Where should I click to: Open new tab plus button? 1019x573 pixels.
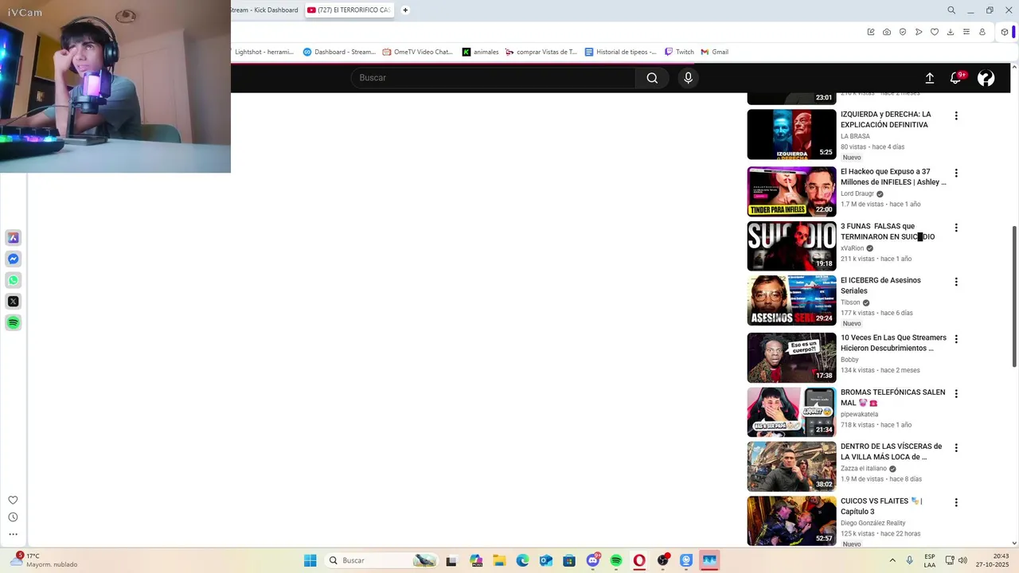click(x=405, y=10)
